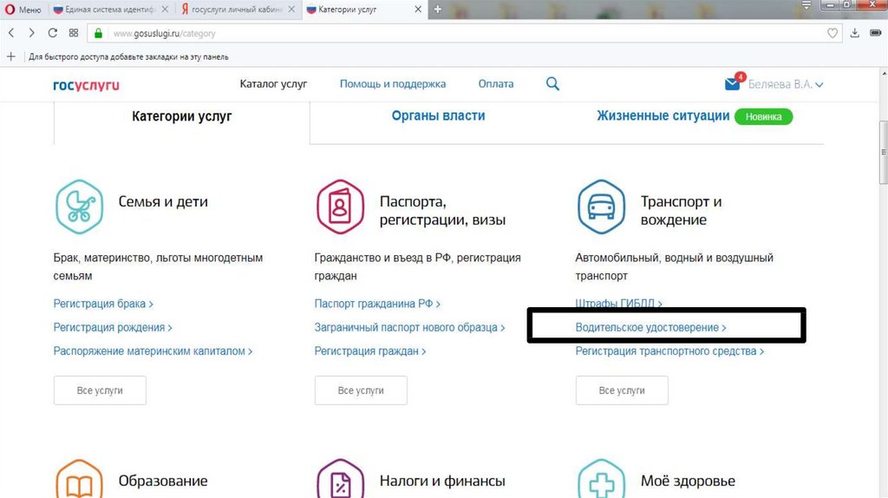Open a new browser tab with plus button
The height and width of the screenshot is (498, 888).
pos(438,9)
